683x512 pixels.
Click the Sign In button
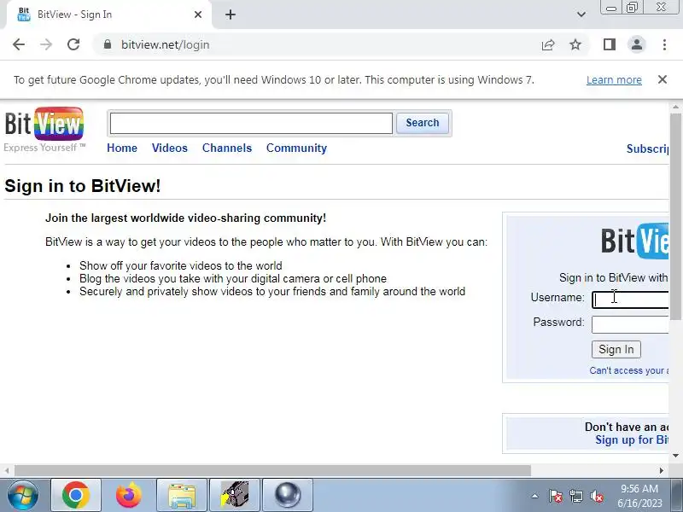coord(616,349)
